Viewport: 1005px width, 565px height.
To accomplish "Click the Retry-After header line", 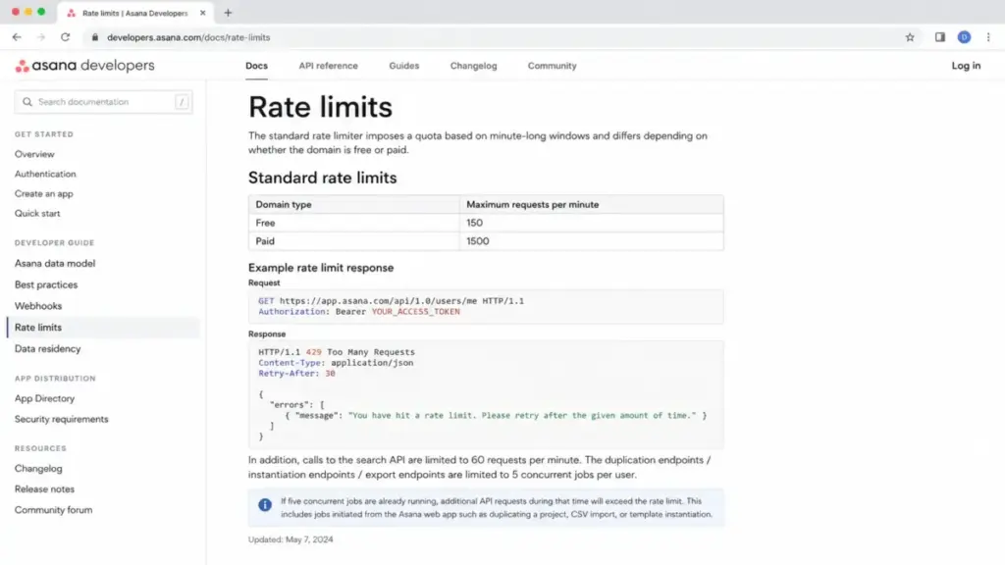I will pos(296,374).
